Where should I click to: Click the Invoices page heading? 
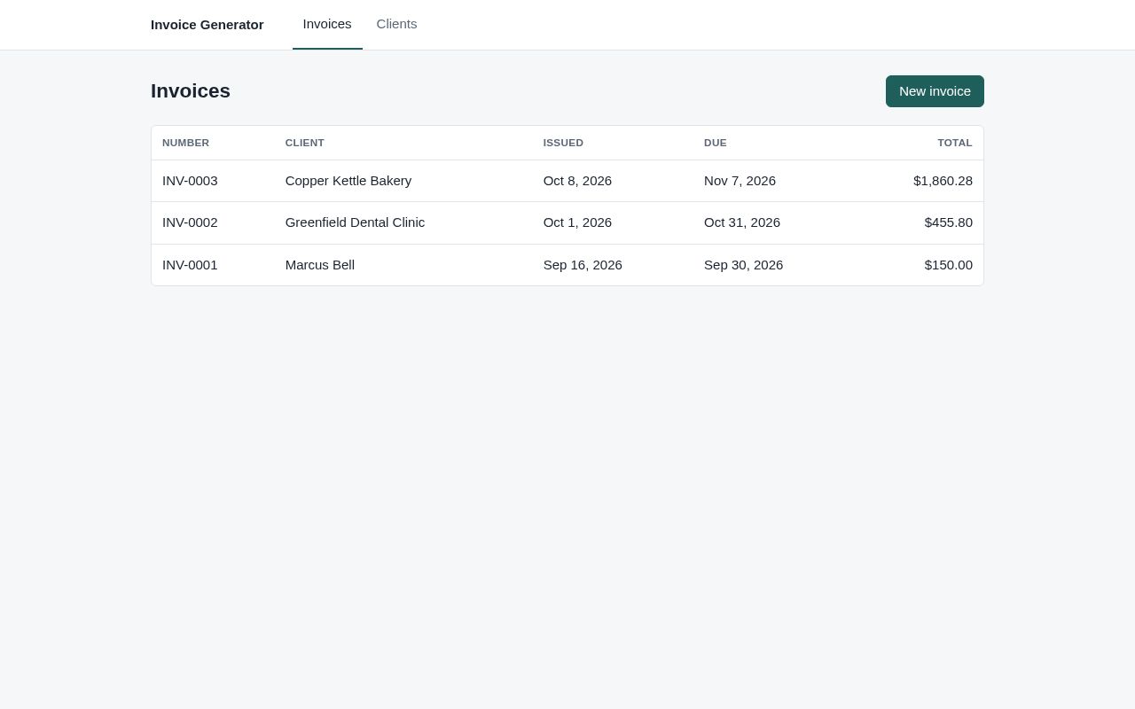click(191, 91)
